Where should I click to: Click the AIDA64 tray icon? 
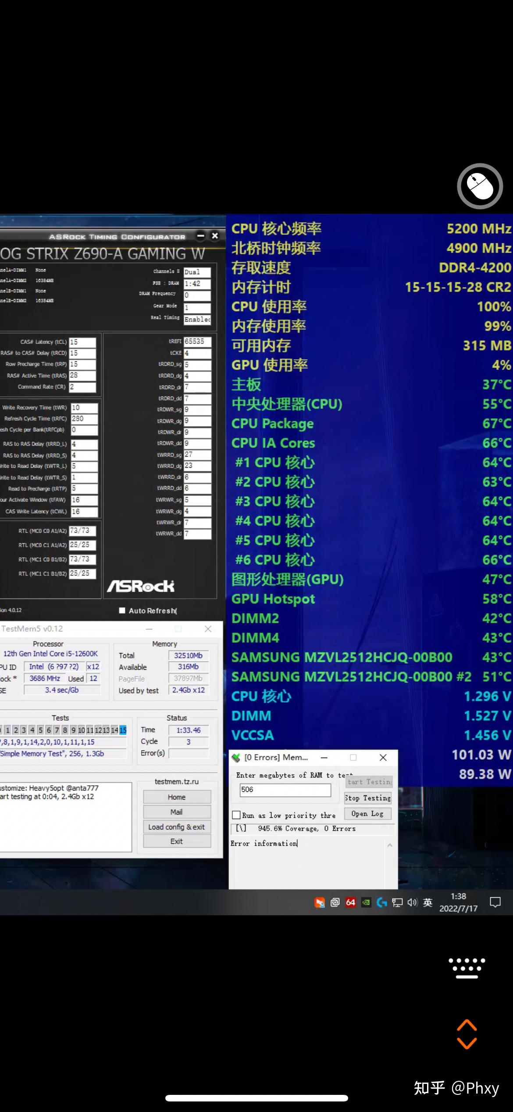tap(350, 903)
